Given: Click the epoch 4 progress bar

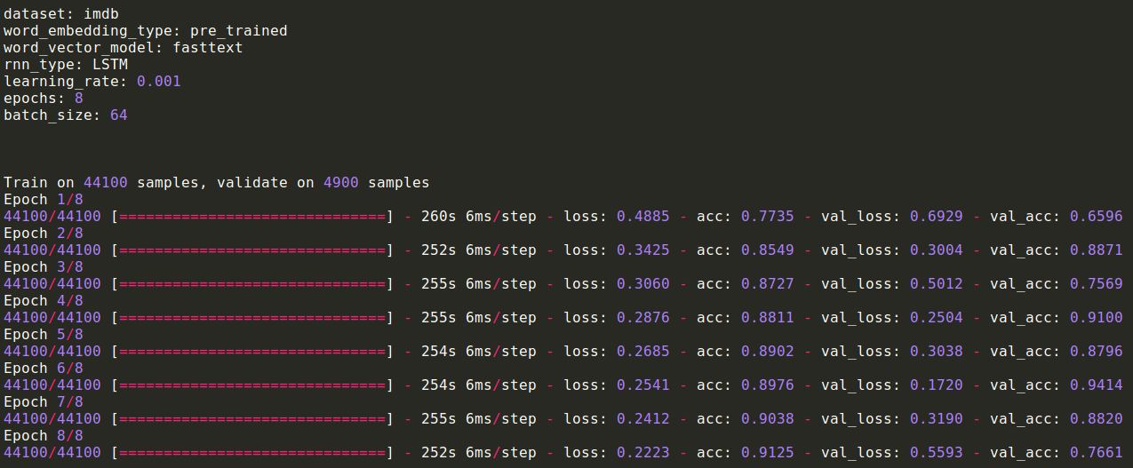Looking at the screenshot, I should pos(252,317).
